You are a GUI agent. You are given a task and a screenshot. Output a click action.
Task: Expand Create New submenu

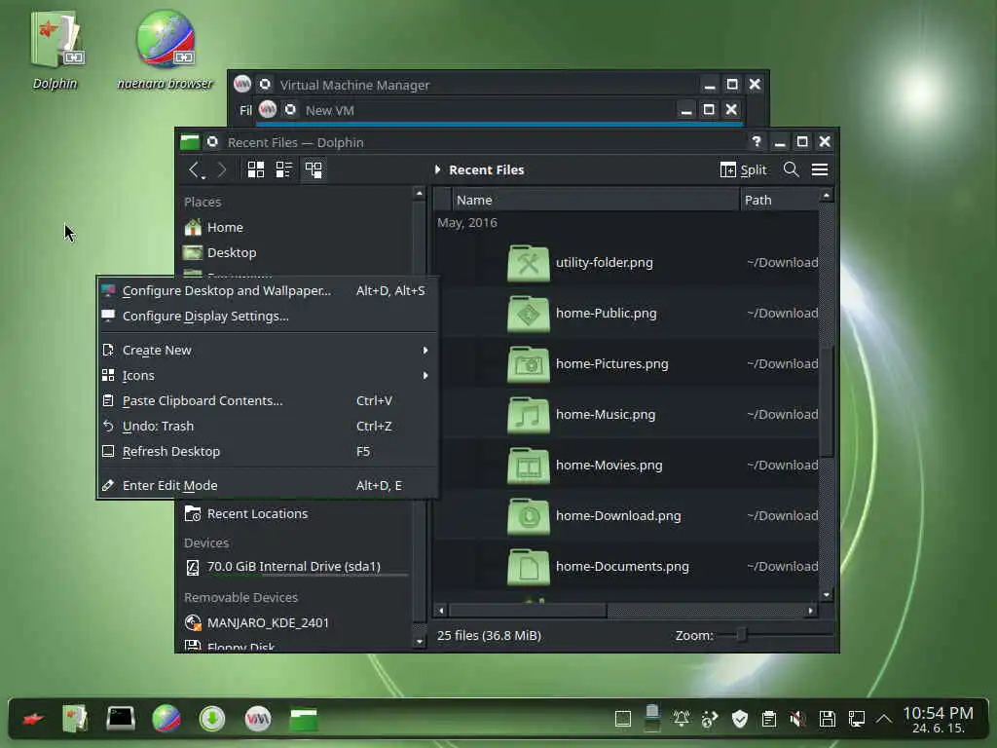[x=267, y=351]
